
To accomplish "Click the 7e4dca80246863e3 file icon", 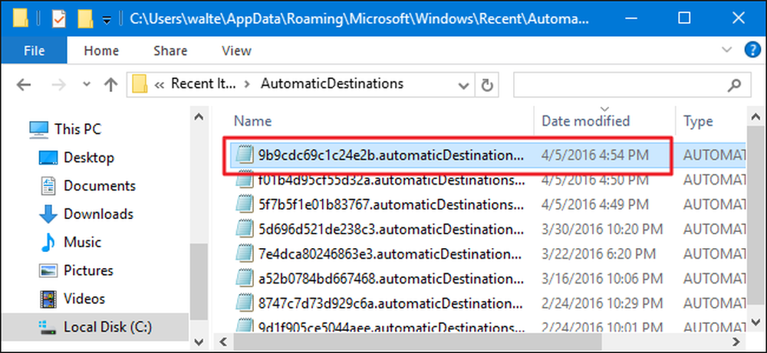I will click(x=244, y=254).
